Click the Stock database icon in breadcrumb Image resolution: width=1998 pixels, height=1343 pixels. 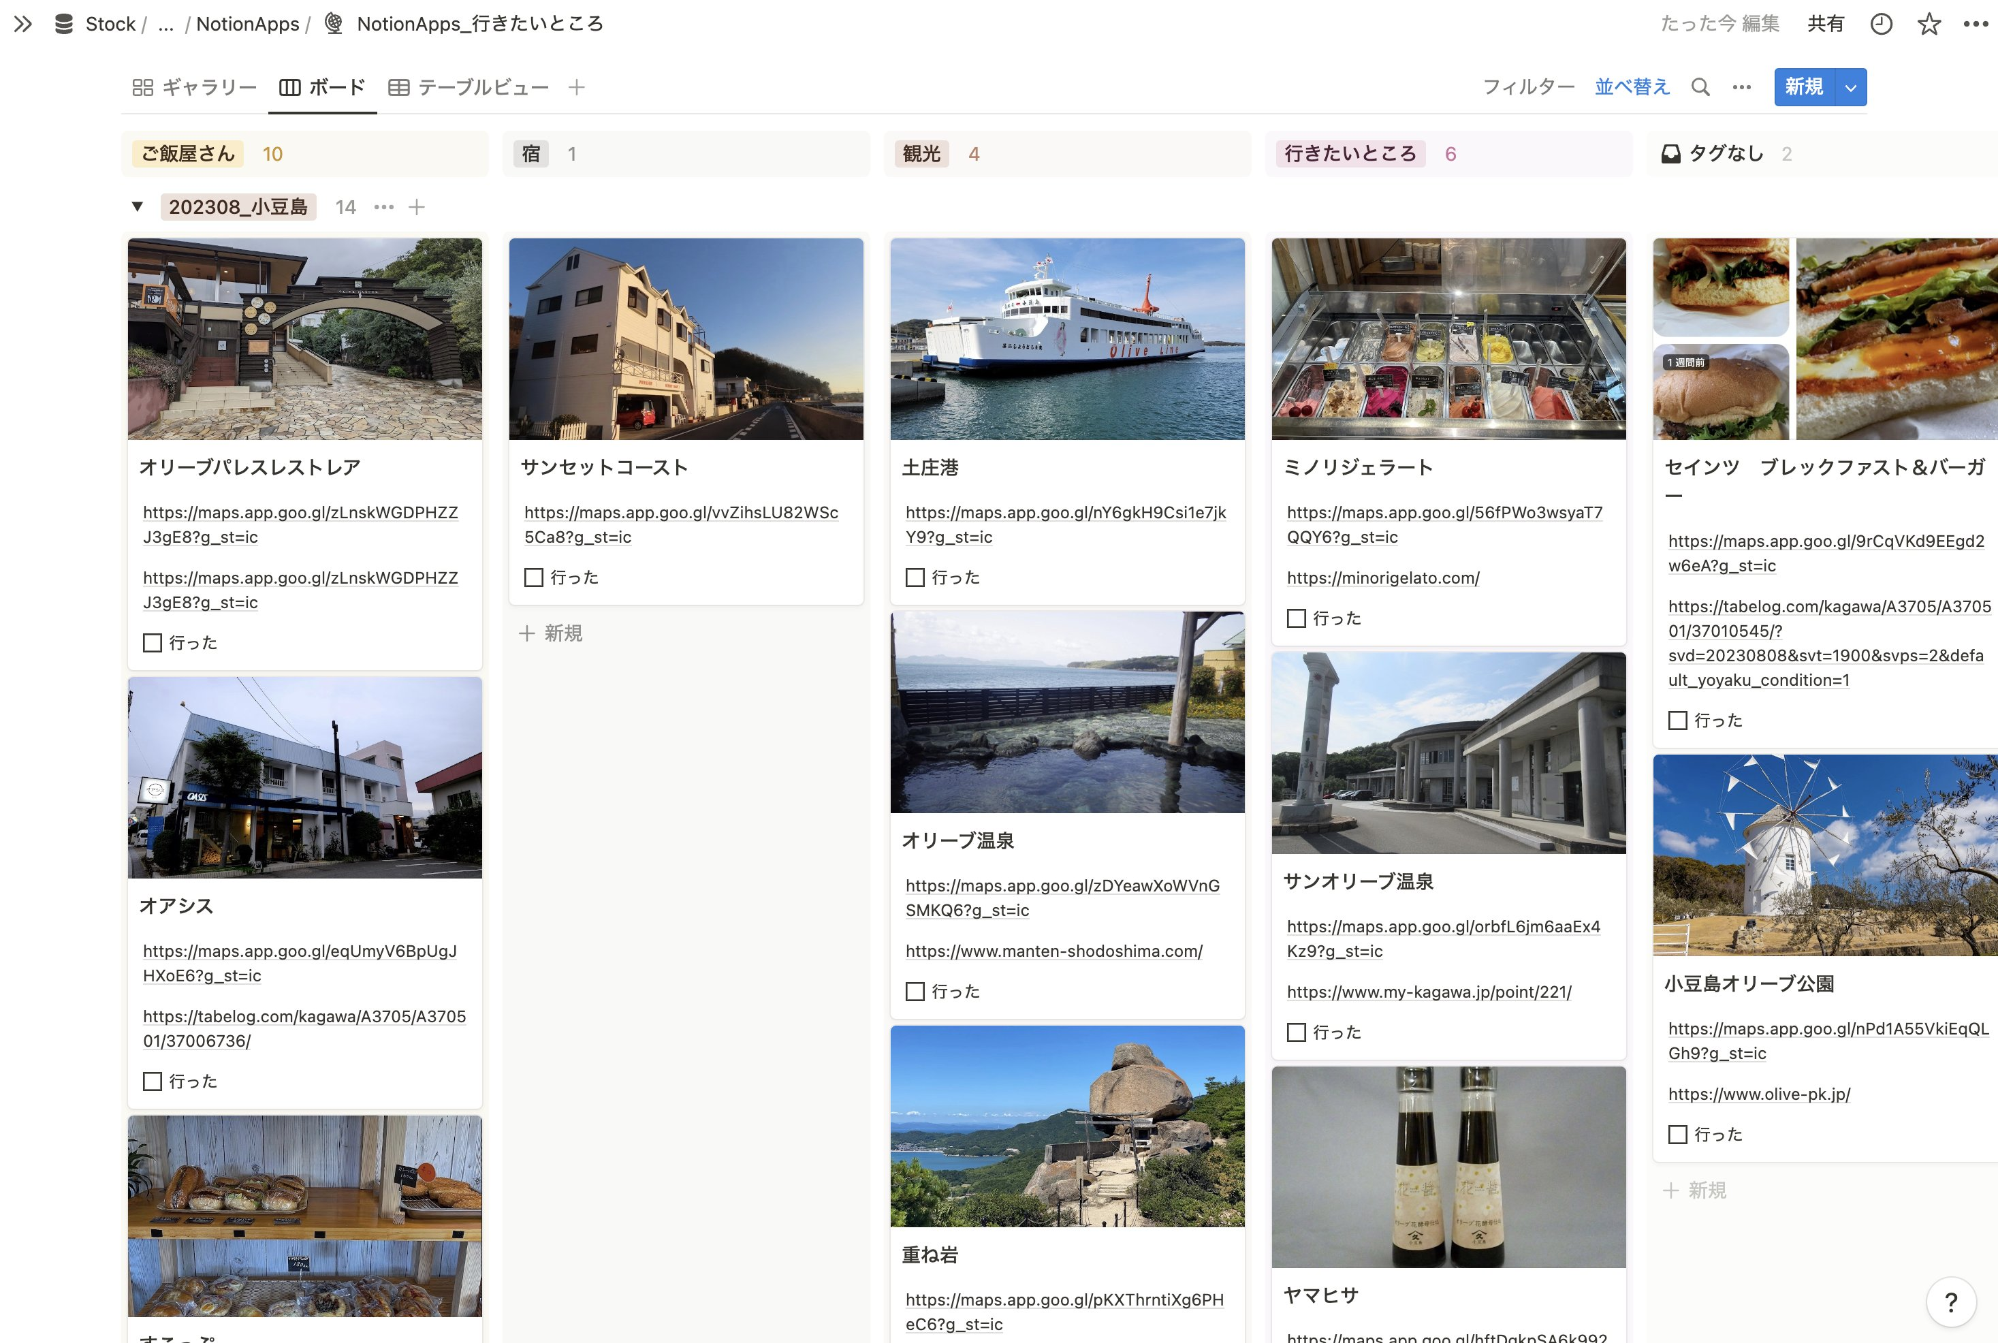click(63, 24)
